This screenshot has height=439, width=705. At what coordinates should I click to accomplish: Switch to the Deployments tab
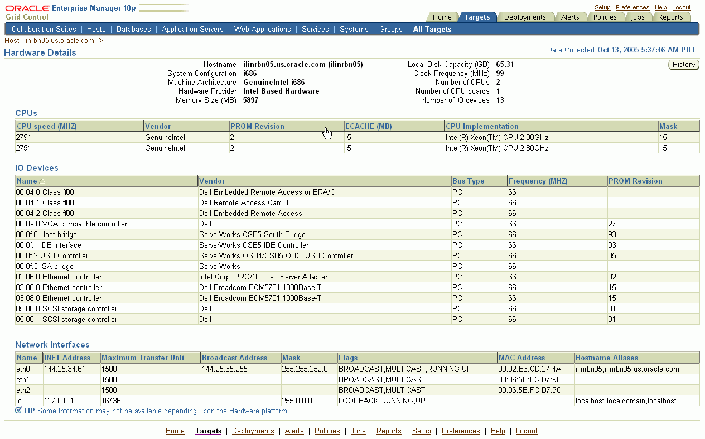pyautogui.click(x=525, y=17)
